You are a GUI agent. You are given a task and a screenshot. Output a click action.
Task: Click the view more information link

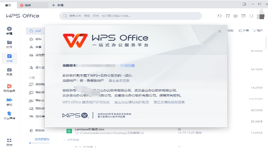(x=119, y=81)
